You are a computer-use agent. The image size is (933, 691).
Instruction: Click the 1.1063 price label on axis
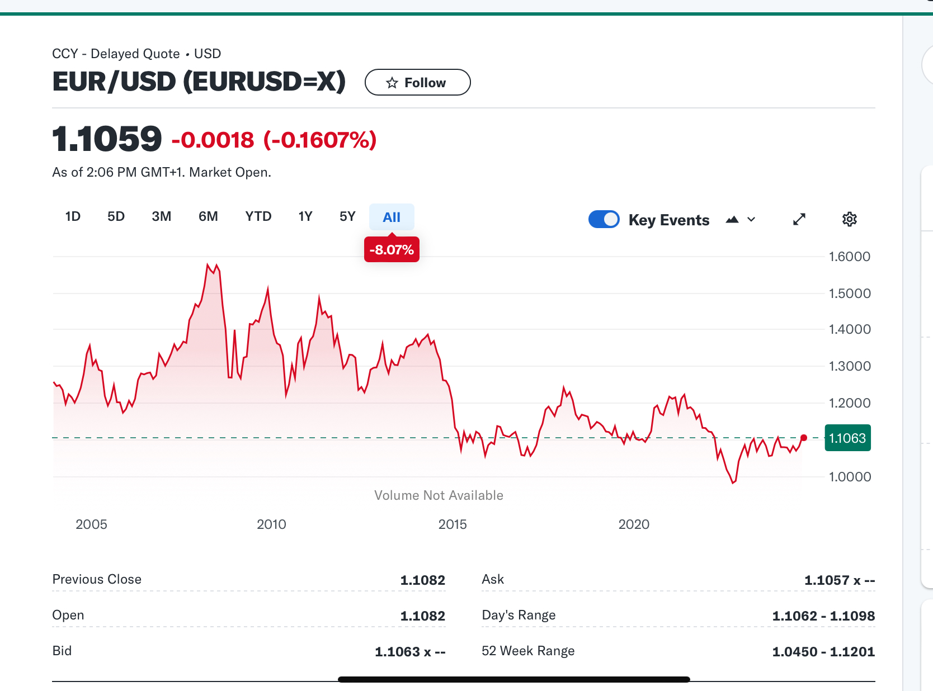(x=847, y=438)
